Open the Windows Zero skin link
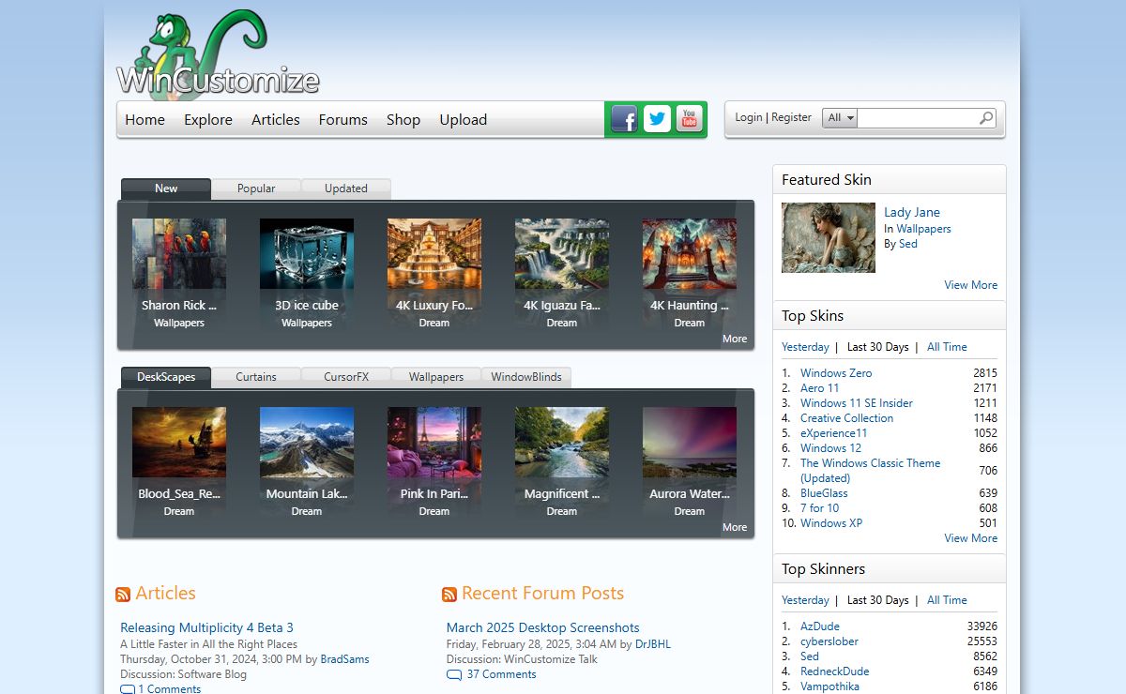The image size is (1126, 694). coord(836,373)
